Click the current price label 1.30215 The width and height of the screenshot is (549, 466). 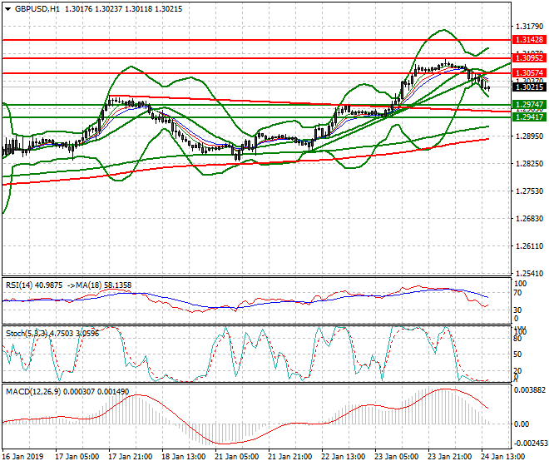click(x=529, y=87)
